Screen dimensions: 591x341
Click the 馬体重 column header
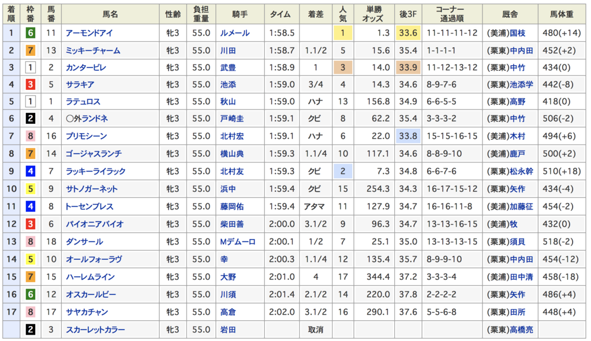(x=562, y=14)
